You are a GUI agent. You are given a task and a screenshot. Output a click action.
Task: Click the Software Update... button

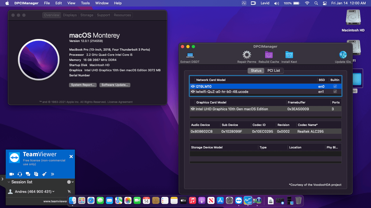pos(115,85)
